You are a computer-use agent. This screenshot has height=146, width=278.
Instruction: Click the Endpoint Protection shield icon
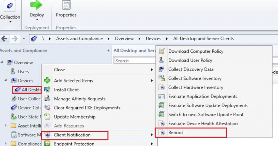click(48, 144)
